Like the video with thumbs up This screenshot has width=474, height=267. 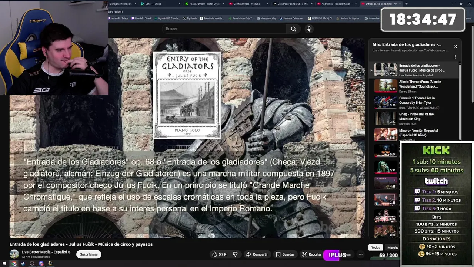pos(219,254)
